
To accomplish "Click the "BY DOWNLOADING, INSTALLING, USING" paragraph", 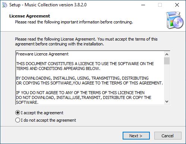I will [x=89, y=80].
